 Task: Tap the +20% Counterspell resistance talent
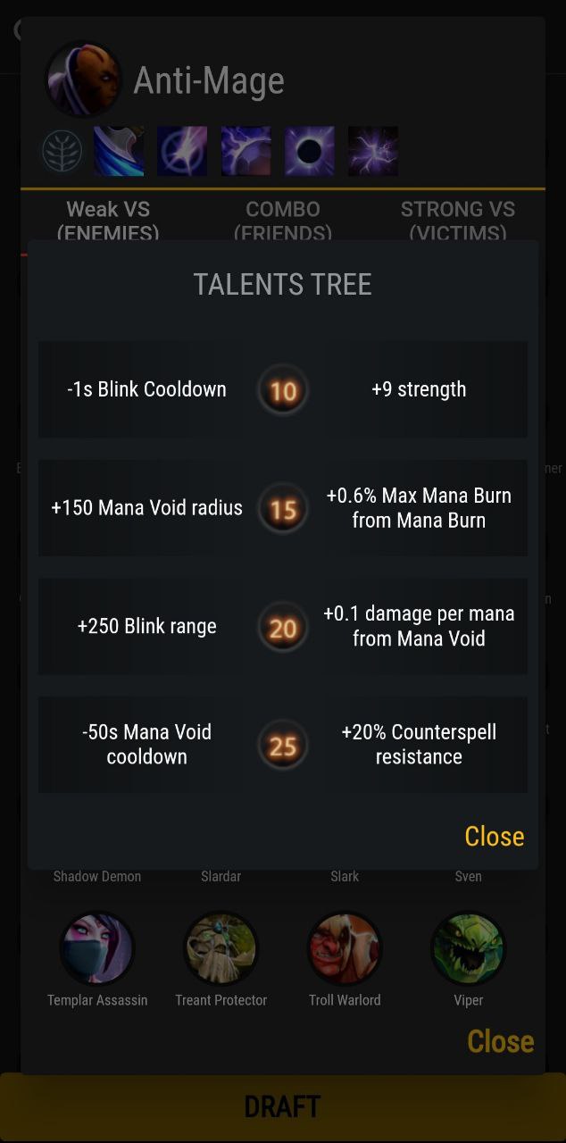click(x=419, y=744)
